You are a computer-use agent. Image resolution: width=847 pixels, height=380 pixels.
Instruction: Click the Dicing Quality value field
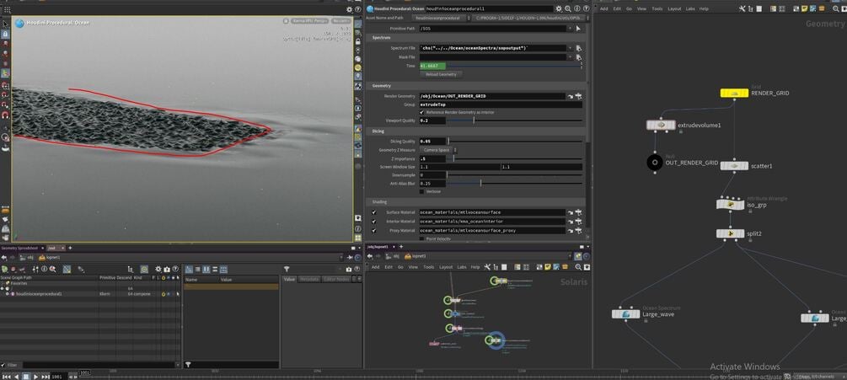point(432,141)
